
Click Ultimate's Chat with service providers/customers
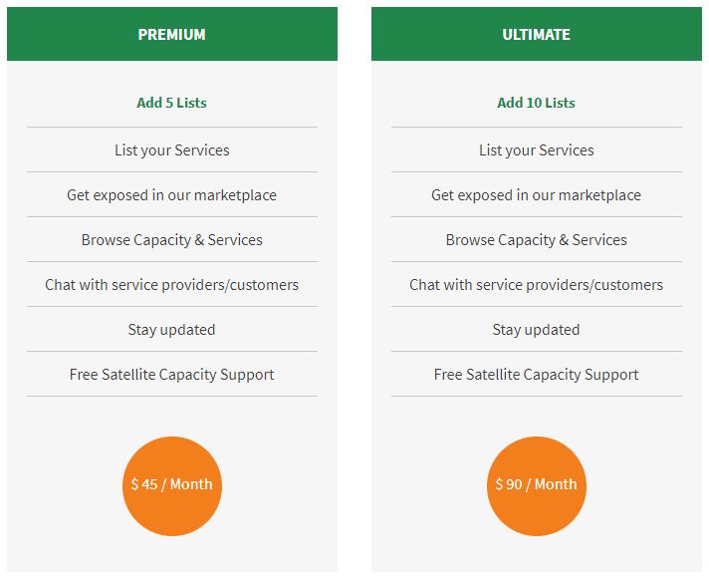[x=537, y=285]
